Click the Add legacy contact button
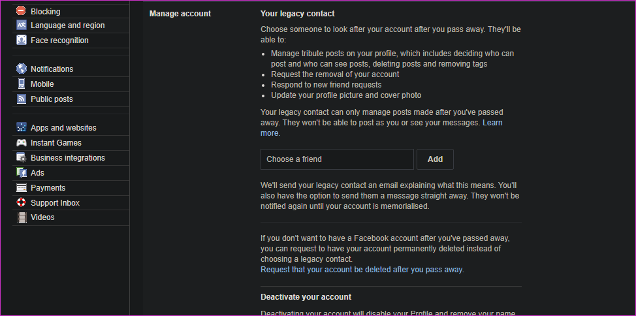The height and width of the screenshot is (316, 636). [435, 159]
